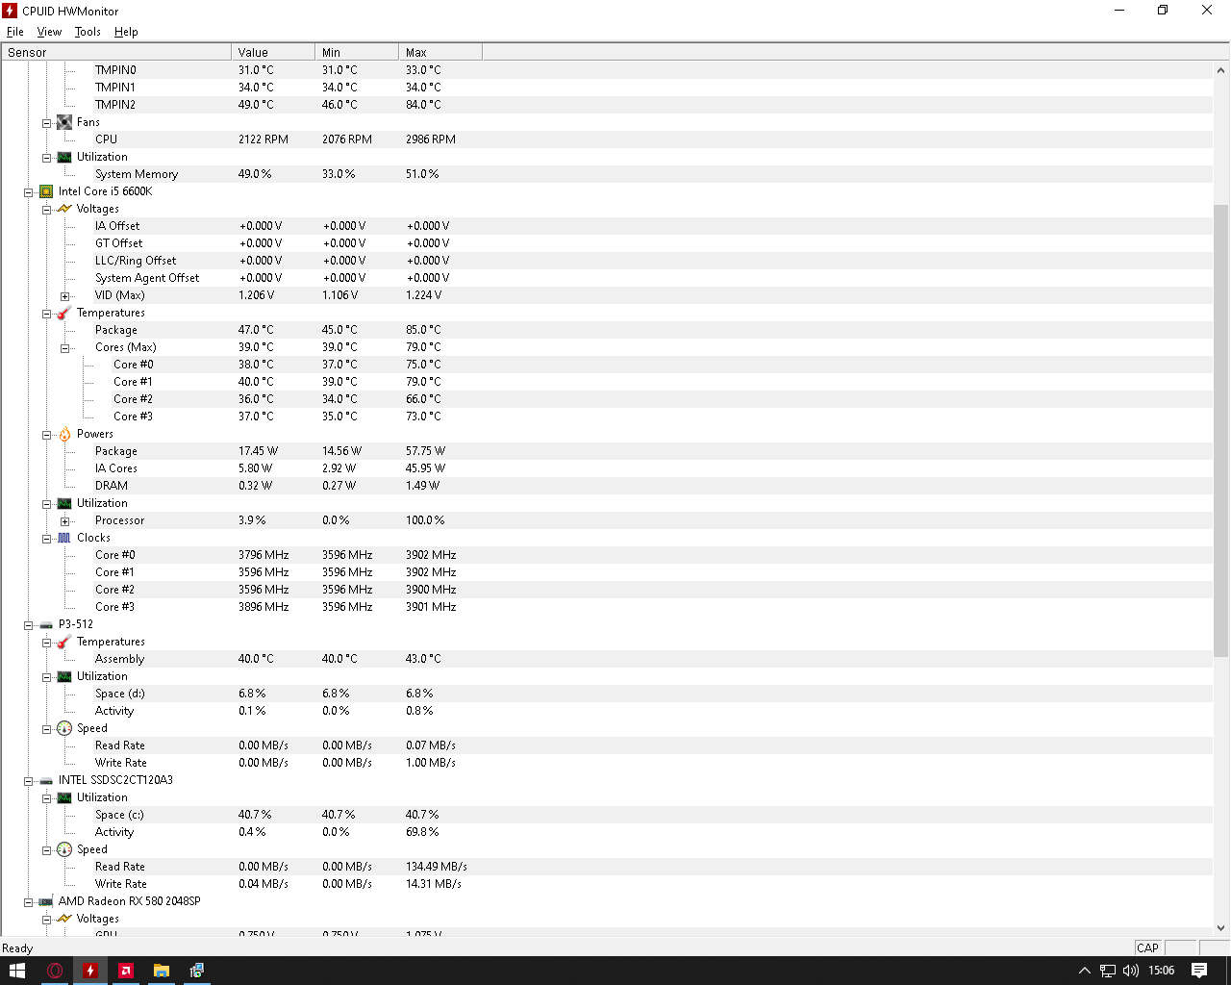Select the DRAM power row
Image resolution: width=1231 pixels, height=985 pixels.
coord(607,486)
